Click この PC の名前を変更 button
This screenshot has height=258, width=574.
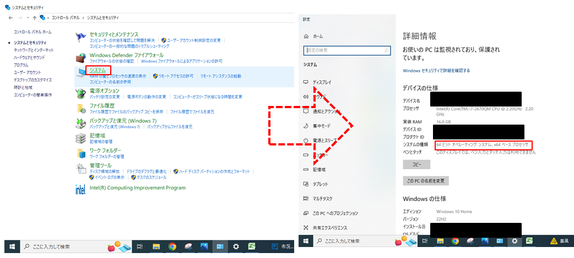[426, 181]
